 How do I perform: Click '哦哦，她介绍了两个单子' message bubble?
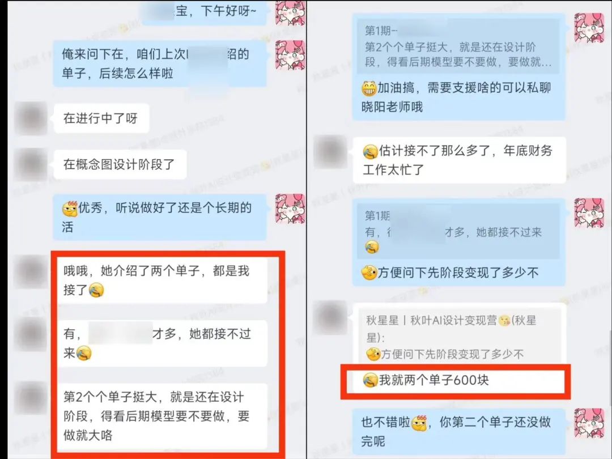click(160, 280)
